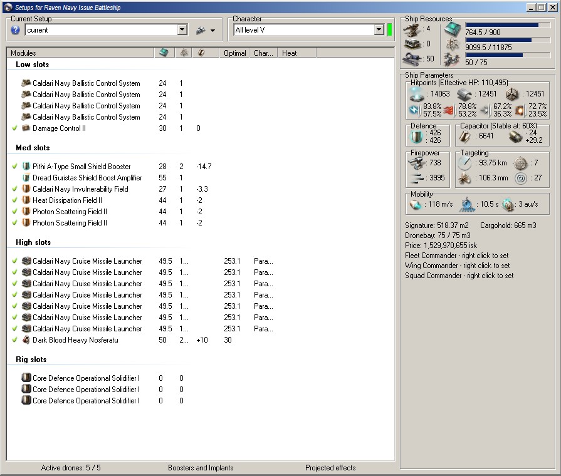Click the powergrid column header icon
This screenshot has width=561, height=476.
coord(184,53)
